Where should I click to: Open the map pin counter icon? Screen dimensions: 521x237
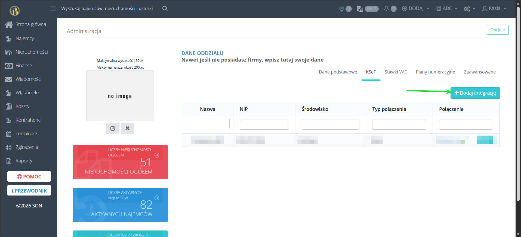[342, 9]
